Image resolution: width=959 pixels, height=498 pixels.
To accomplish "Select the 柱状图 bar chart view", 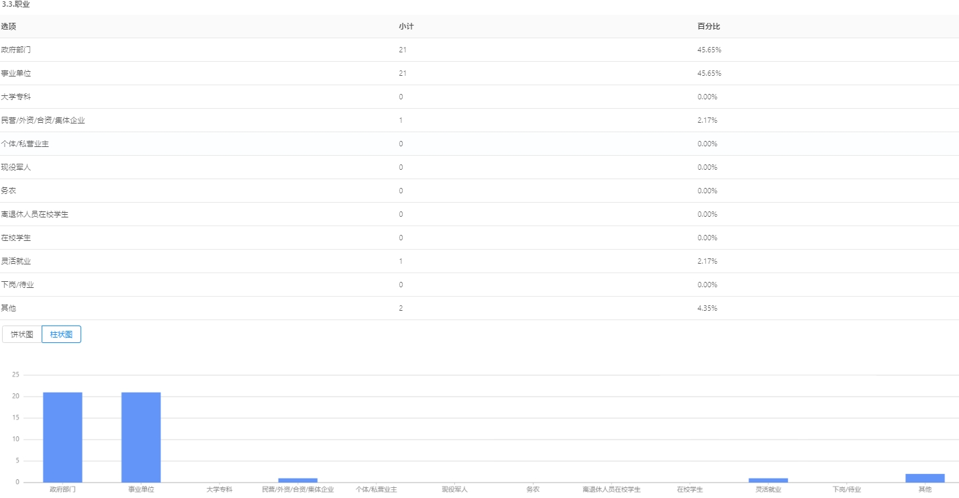I will click(61, 334).
